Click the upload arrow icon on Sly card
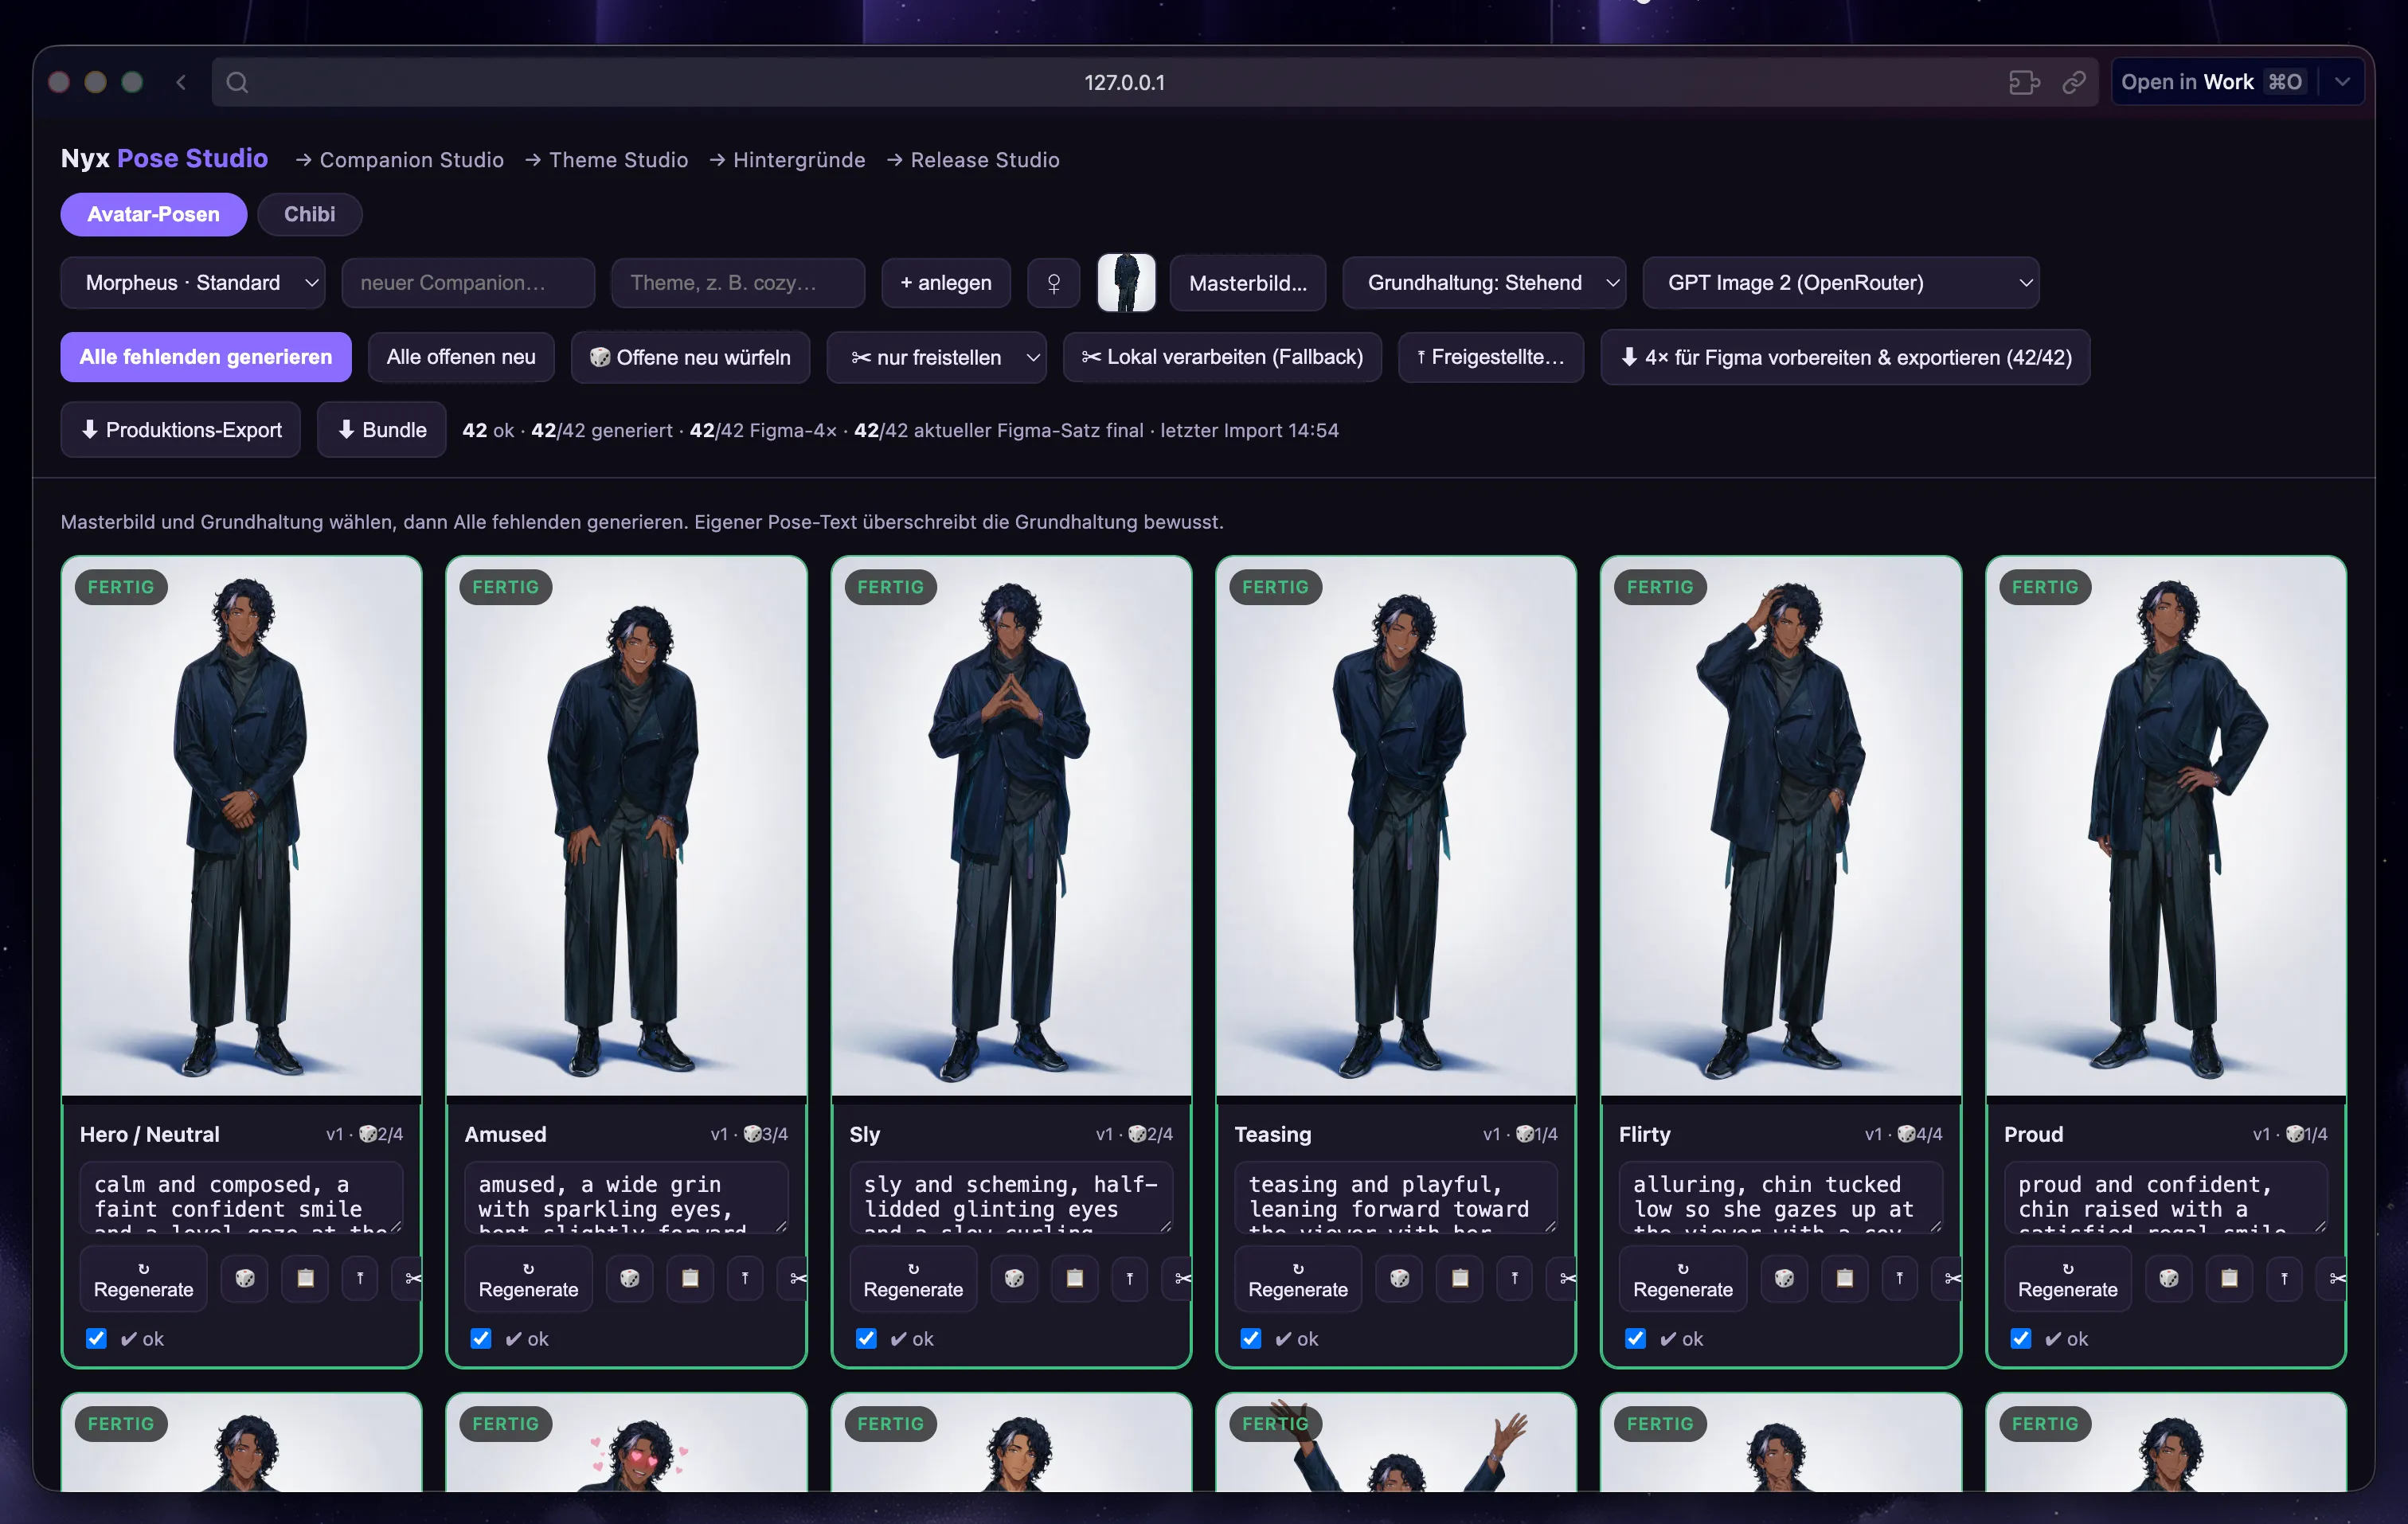 point(1130,1278)
